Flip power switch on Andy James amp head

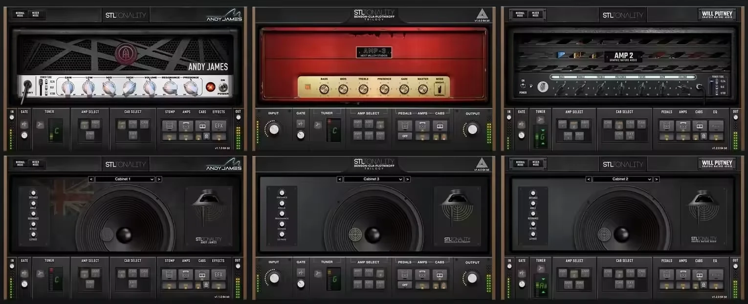223,87
